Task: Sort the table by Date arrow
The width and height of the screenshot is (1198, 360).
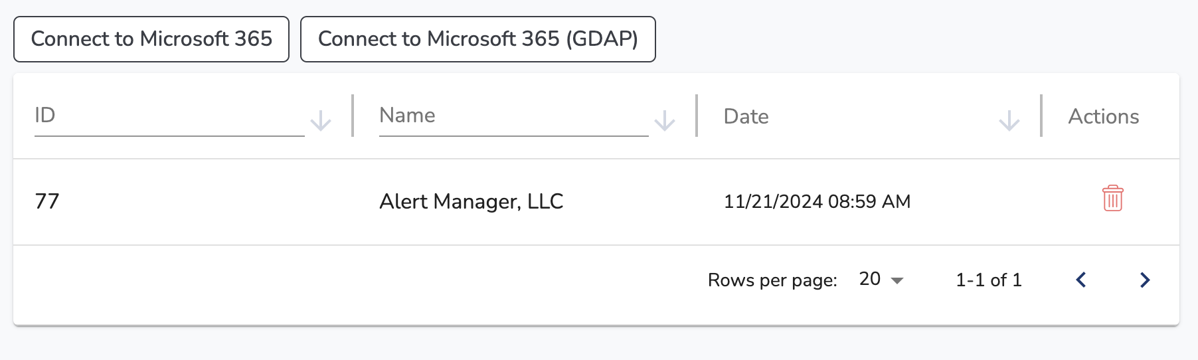Action: click(x=1009, y=121)
